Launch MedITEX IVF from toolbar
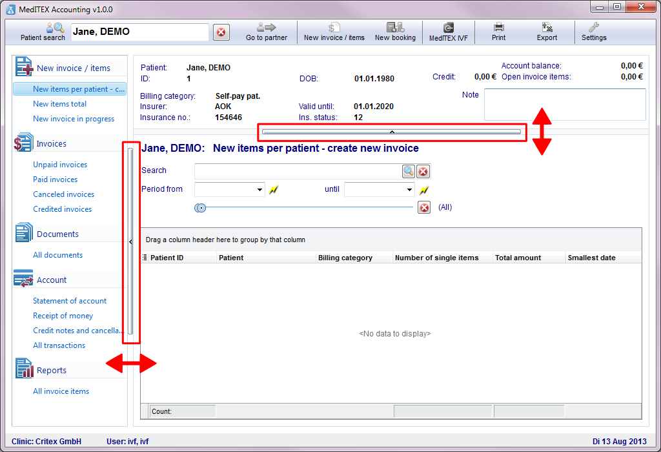Viewport: 661px width, 452px height. (449, 32)
